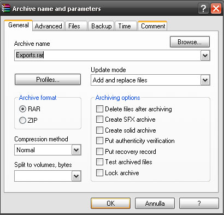224x215 pixels.
Task: Open the Files tab
Action: (76, 26)
